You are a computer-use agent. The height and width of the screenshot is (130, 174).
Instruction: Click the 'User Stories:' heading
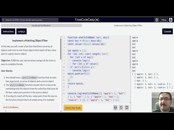click(7, 71)
